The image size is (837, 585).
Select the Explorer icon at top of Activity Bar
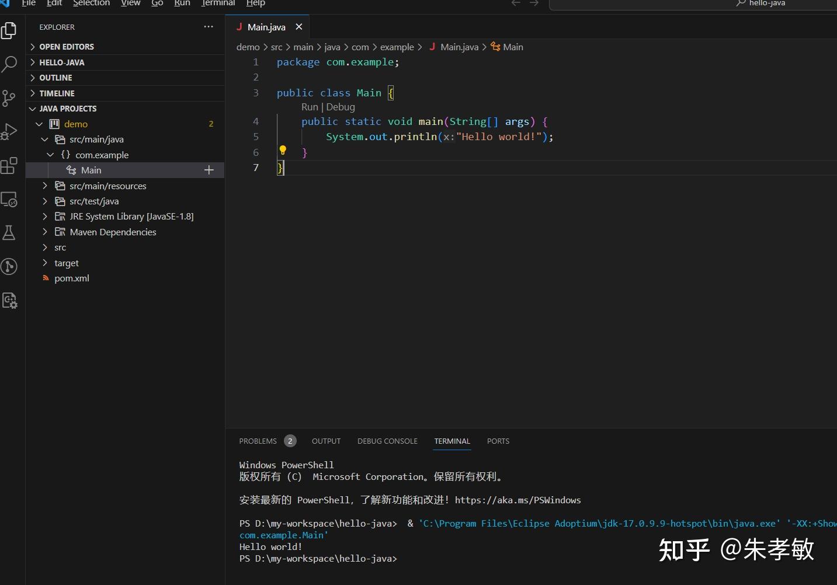click(x=10, y=30)
